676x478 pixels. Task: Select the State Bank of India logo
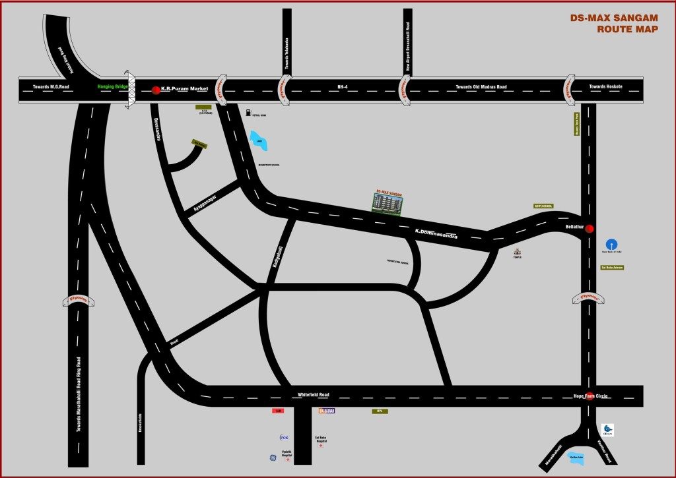(x=611, y=243)
